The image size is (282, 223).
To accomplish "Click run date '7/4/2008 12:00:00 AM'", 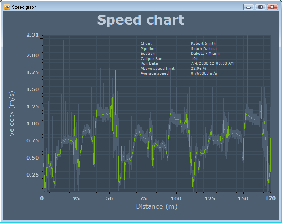I will tap(212, 63).
